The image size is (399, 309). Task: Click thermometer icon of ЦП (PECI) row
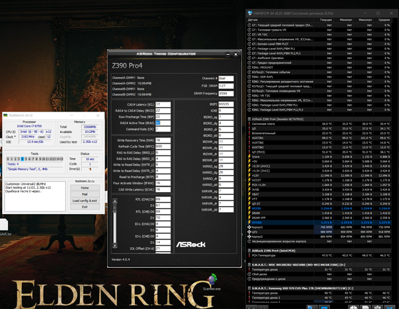pos(249,152)
